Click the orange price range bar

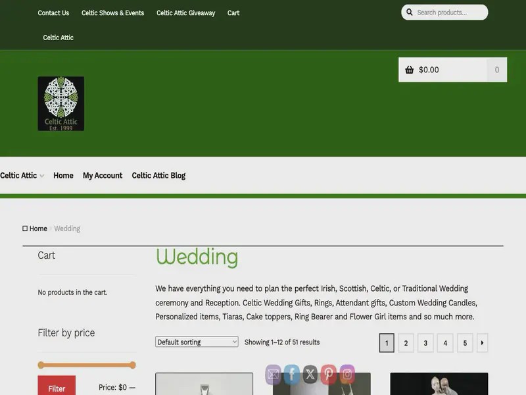click(x=87, y=365)
